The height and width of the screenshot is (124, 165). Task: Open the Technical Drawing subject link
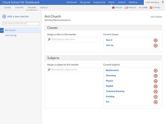click(115, 91)
